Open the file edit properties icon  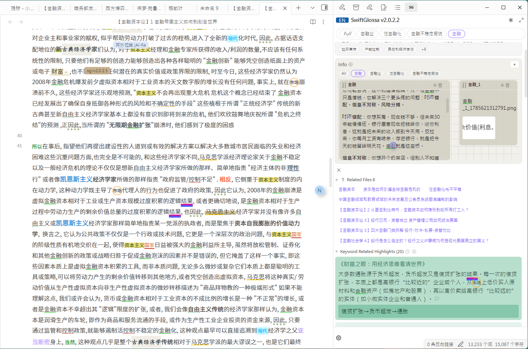(x=384, y=7)
